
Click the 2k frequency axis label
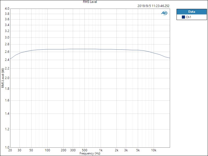point(117,150)
